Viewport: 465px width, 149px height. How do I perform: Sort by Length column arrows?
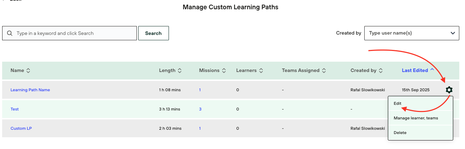coord(180,71)
